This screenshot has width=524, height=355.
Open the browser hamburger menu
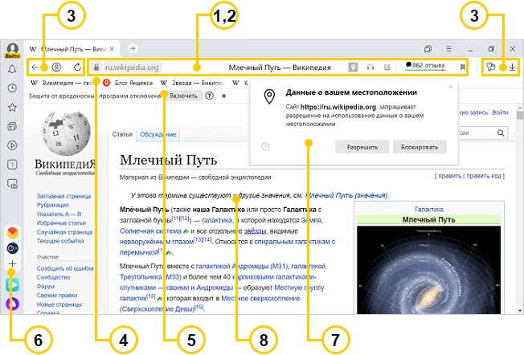449,49
